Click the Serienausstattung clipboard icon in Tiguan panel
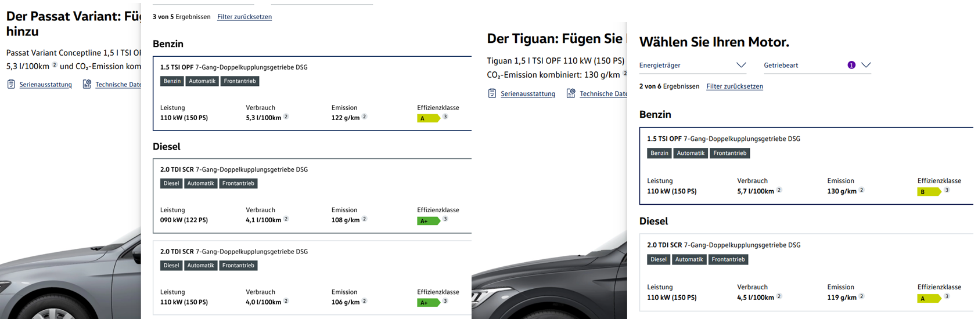Screen dimensions: 978x319 492,93
